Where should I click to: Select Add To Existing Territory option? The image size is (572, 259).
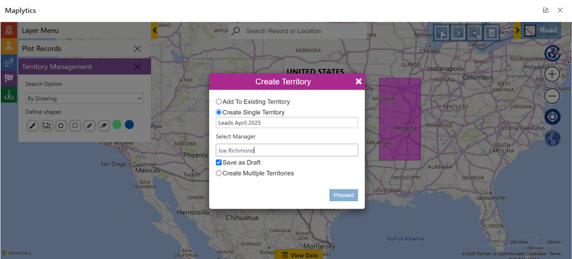[x=219, y=102]
